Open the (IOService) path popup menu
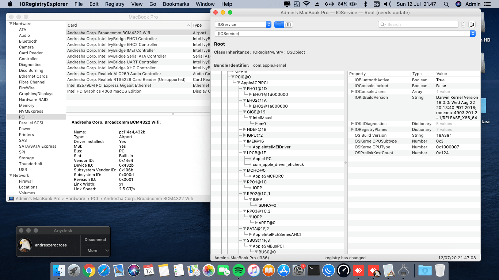This screenshot has width=499, height=280. (345, 34)
